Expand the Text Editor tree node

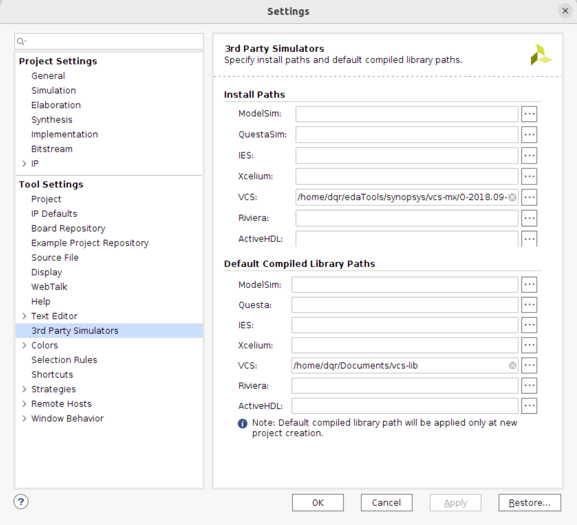[x=24, y=316]
